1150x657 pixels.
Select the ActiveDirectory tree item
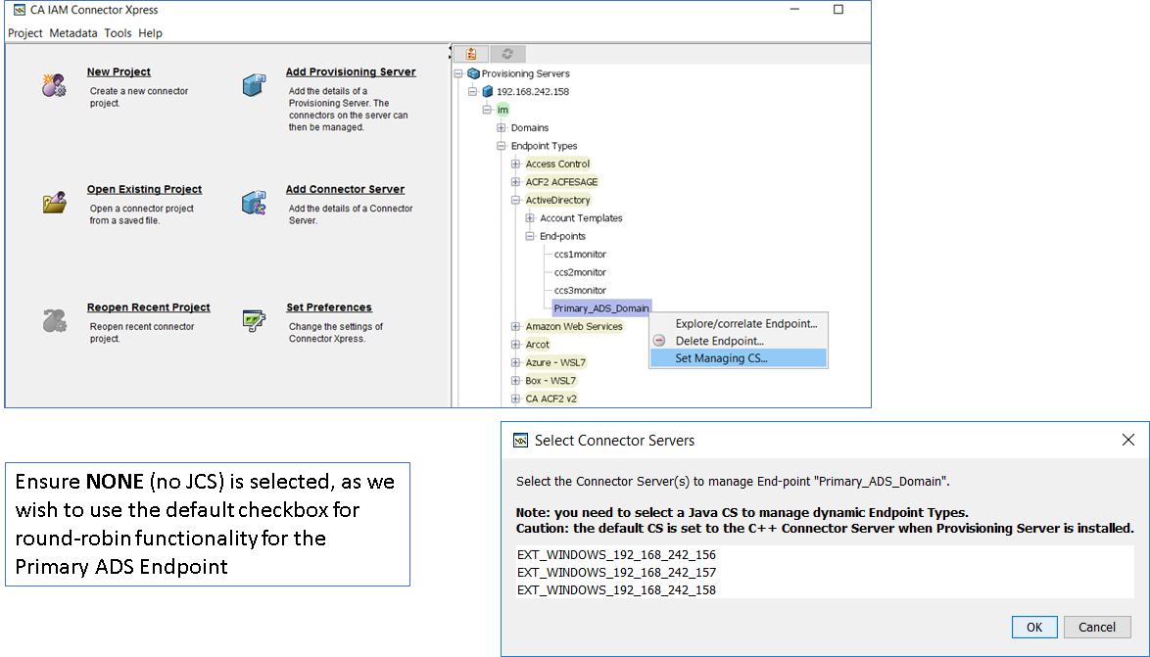tap(557, 200)
